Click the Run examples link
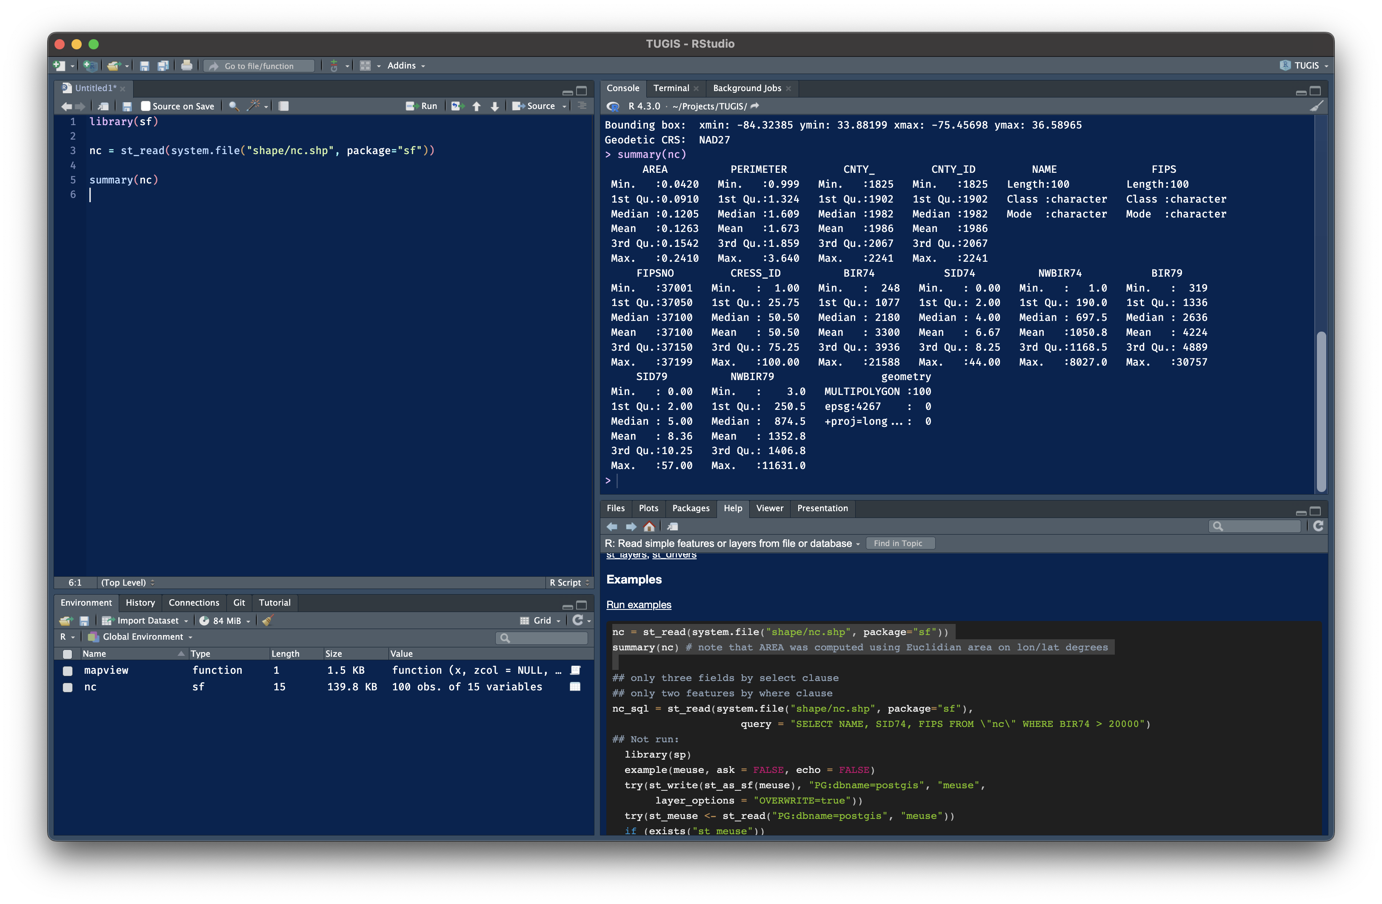Screen dimensions: 1382x904 [x=638, y=605]
